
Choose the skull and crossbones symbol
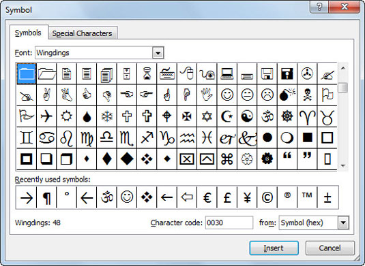(307, 95)
